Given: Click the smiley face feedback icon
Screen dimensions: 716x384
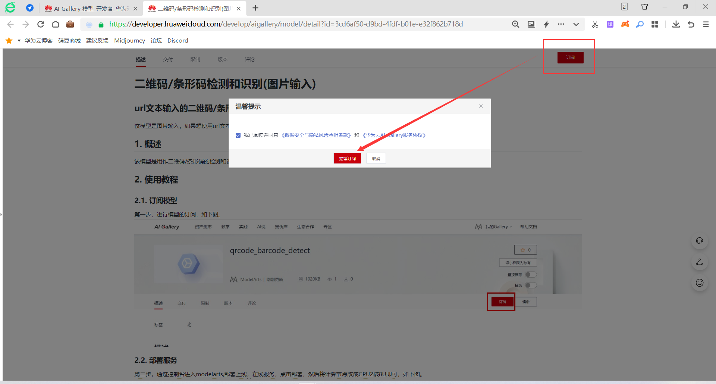Looking at the screenshot, I should point(700,283).
